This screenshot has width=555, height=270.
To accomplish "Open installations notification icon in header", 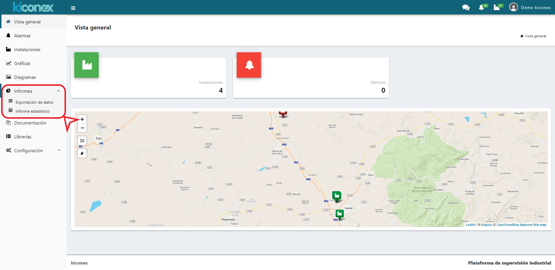I will point(497,8).
